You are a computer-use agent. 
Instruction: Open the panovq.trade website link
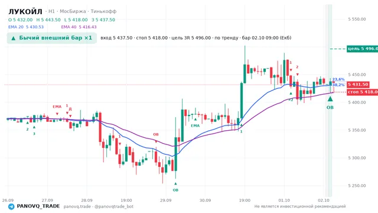pyautogui.click(x=77, y=206)
